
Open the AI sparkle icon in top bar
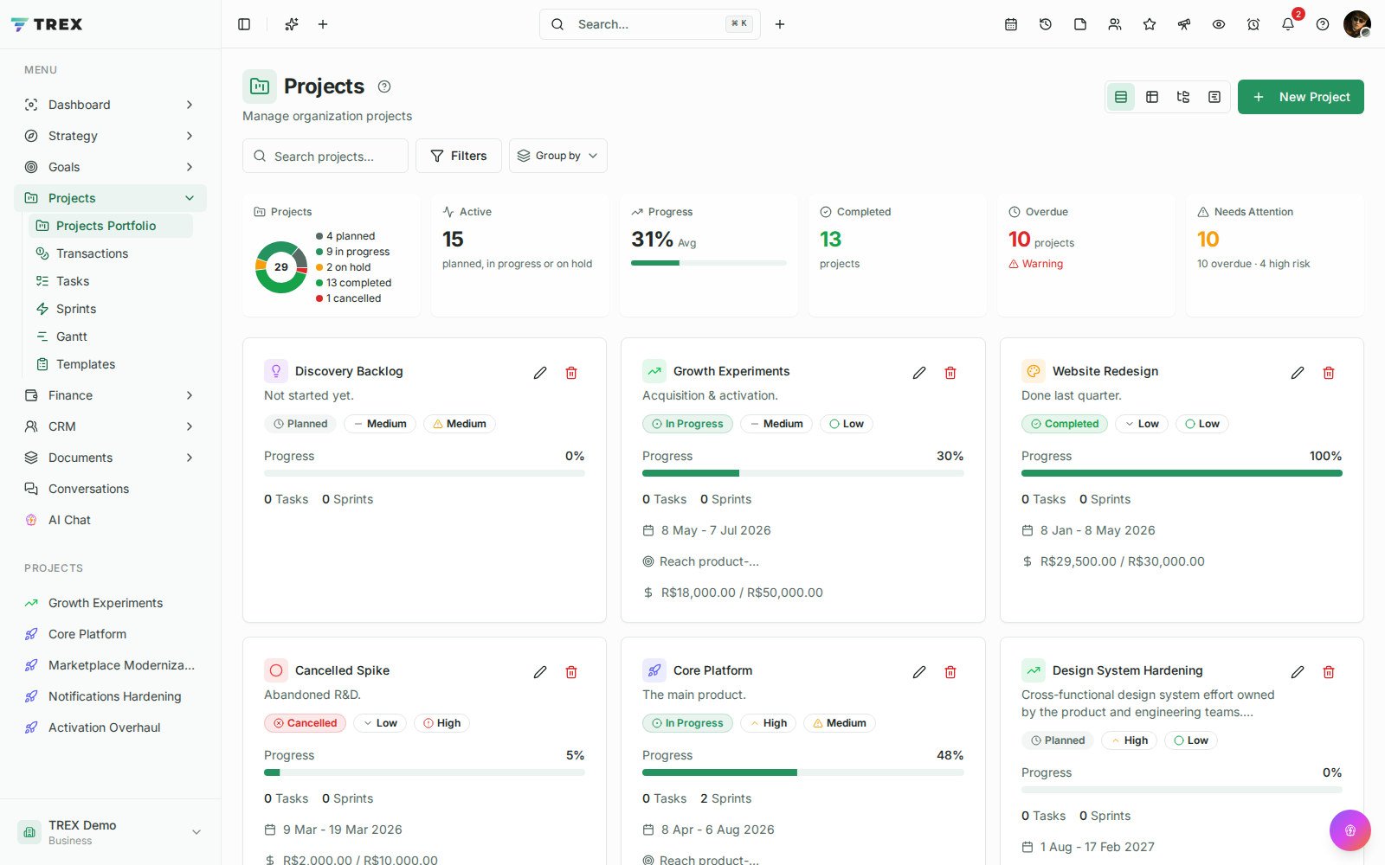292,24
